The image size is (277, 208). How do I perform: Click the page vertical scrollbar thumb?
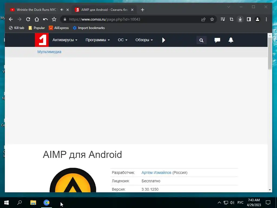(x=270, y=53)
